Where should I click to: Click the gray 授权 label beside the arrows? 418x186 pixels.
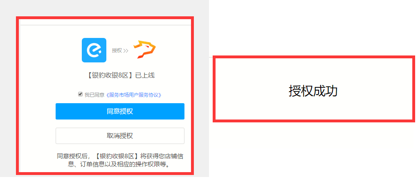point(117,51)
